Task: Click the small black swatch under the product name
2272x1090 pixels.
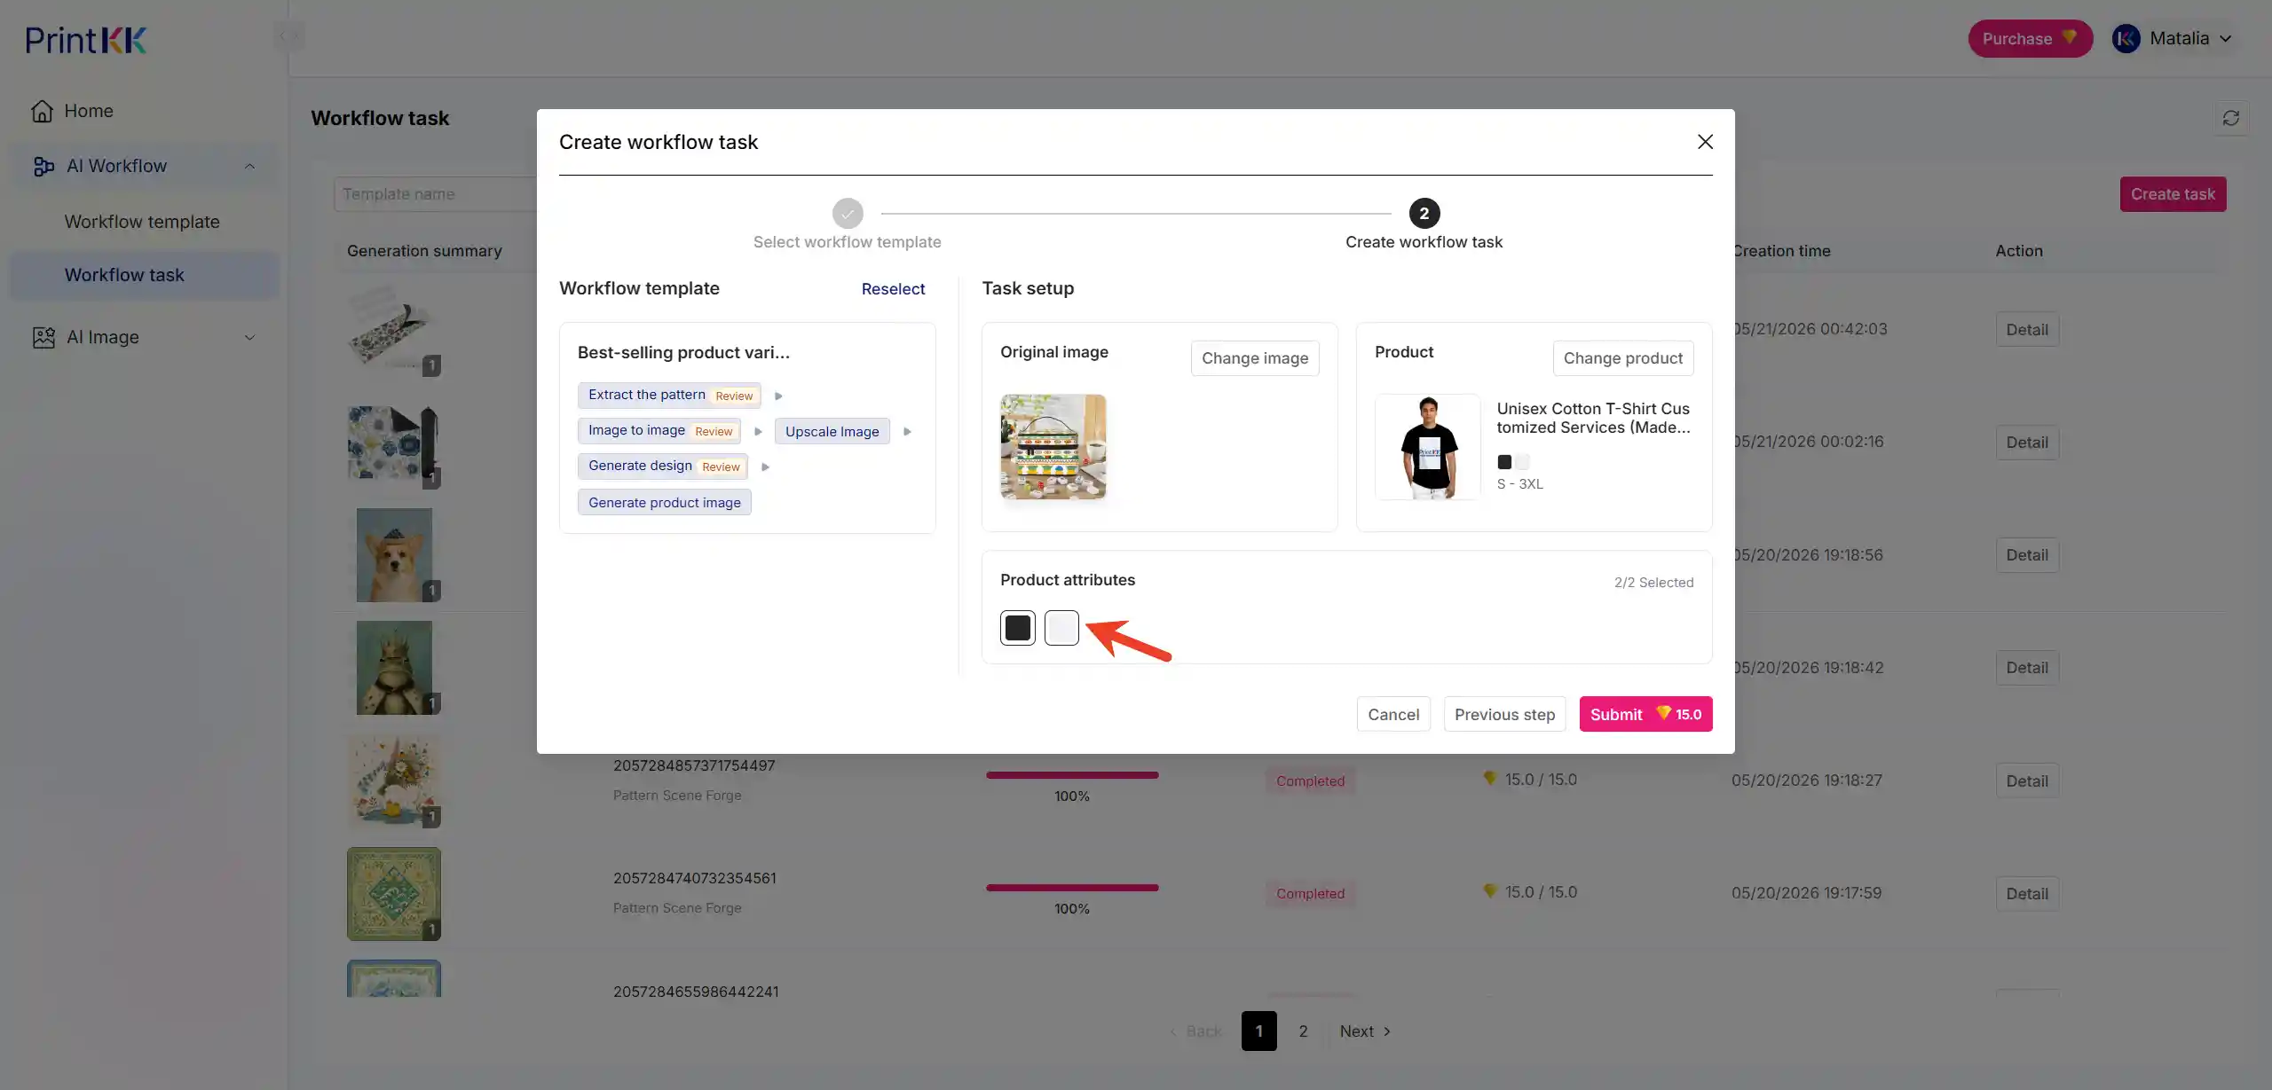Action: click(x=1504, y=462)
